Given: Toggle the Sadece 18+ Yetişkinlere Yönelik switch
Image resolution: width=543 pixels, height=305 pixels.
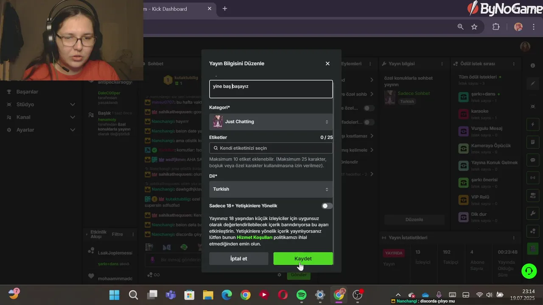Looking at the screenshot, I should tap(327, 206).
